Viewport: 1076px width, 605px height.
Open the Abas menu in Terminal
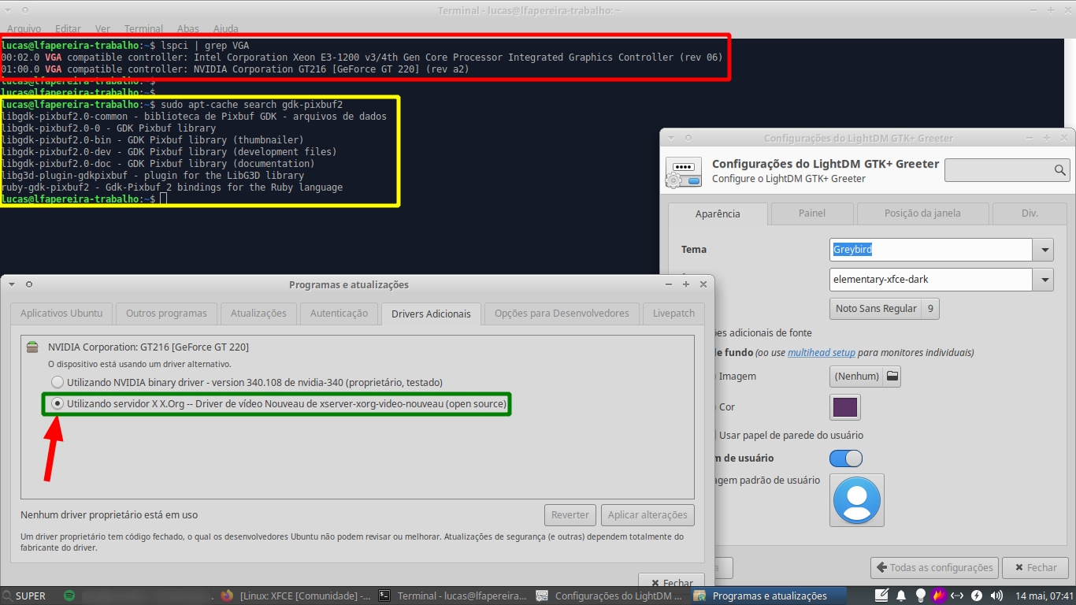pos(188,29)
